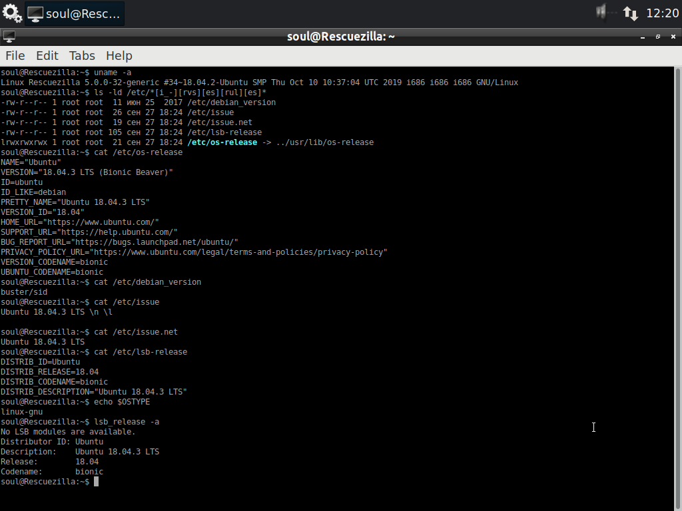Click the buster/sid output line
Screen dimensions: 682x511
24,293
